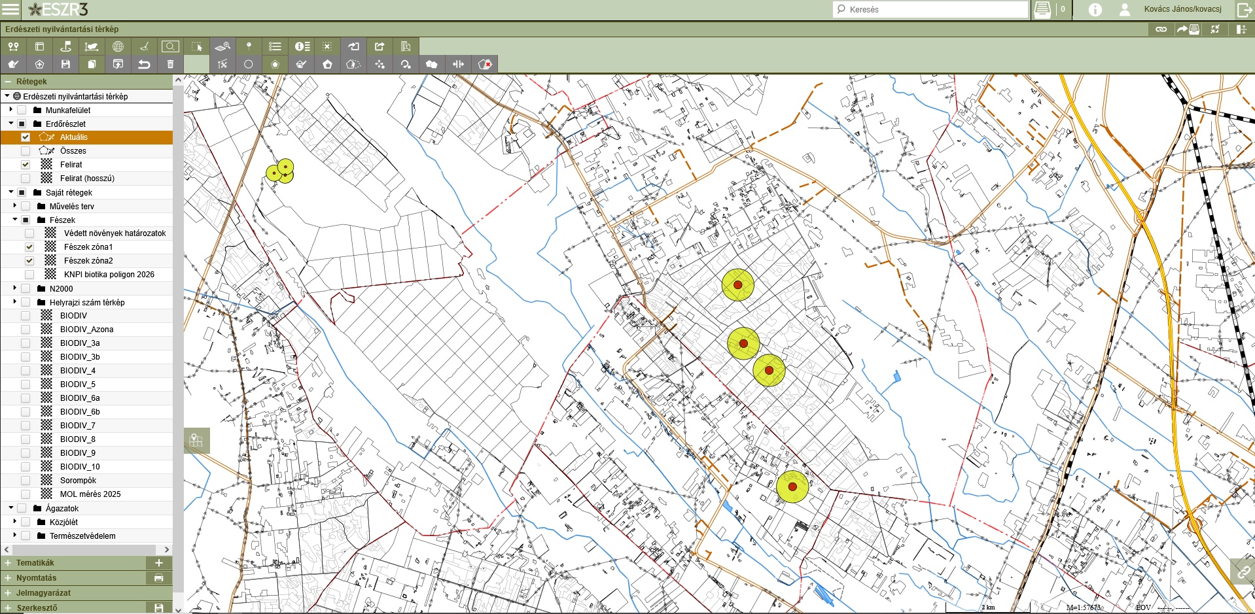The image size is (1255, 614).
Task: Click the chain link icon in title bar
Action: pos(1161,29)
